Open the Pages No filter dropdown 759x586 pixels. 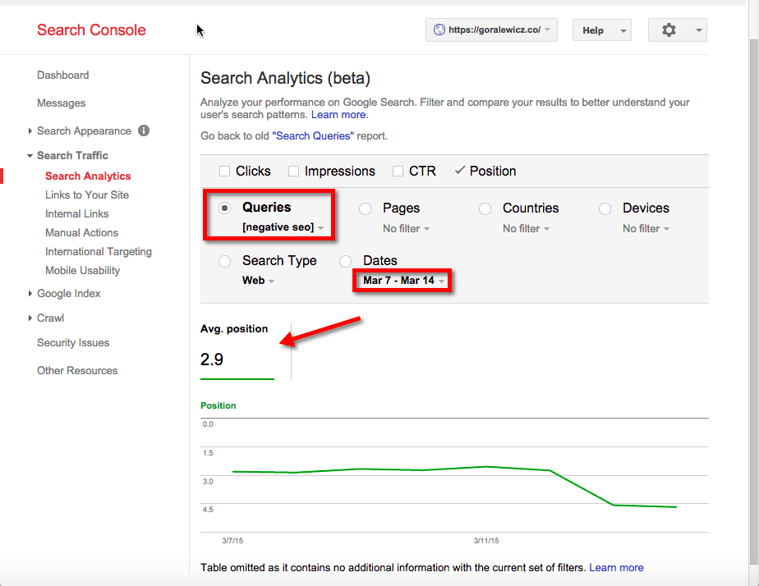pos(406,229)
